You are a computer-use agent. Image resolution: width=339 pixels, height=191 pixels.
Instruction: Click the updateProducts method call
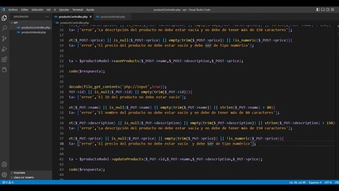coord(128,159)
